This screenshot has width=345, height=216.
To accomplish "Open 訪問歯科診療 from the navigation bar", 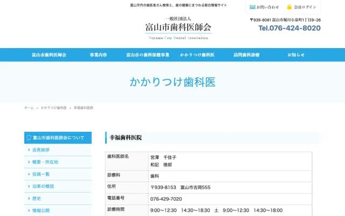I will 246,55.
